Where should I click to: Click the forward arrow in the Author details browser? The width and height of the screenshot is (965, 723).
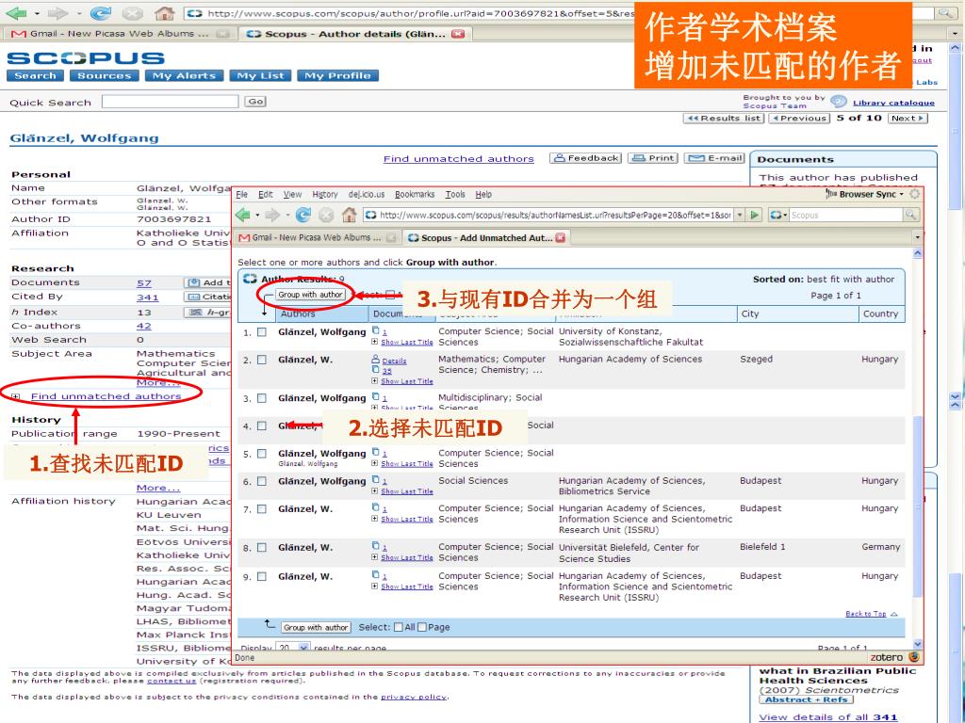(x=57, y=13)
